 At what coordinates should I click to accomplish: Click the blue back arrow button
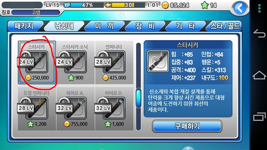pos(240,8)
